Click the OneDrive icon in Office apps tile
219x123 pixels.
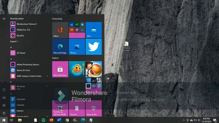(82, 30)
